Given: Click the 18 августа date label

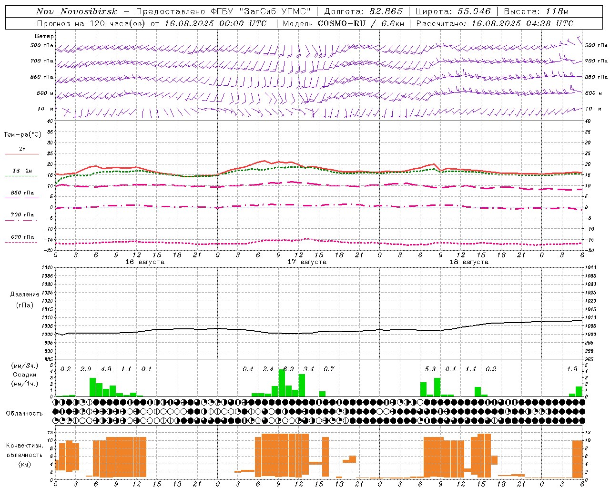Looking at the screenshot, I should (469, 262).
